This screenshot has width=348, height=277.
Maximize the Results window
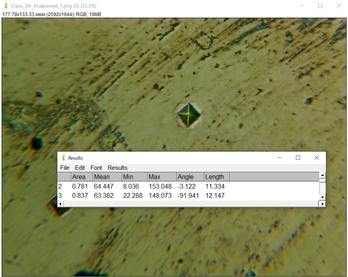(x=298, y=158)
